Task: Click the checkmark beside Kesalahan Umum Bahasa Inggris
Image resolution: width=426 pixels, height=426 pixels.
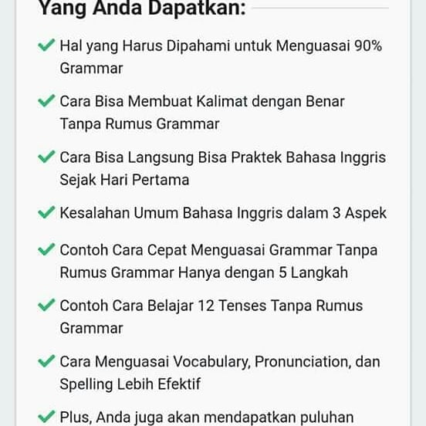Action: pos(46,212)
